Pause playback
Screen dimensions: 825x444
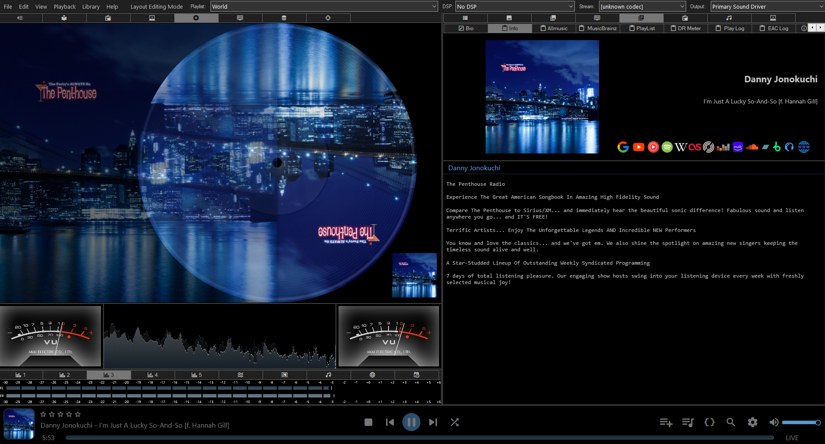click(411, 422)
